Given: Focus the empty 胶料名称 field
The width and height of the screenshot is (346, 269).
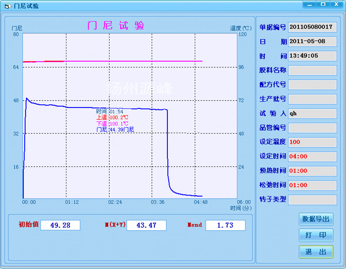Looking at the screenshot, I should pyautogui.click(x=312, y=70).
